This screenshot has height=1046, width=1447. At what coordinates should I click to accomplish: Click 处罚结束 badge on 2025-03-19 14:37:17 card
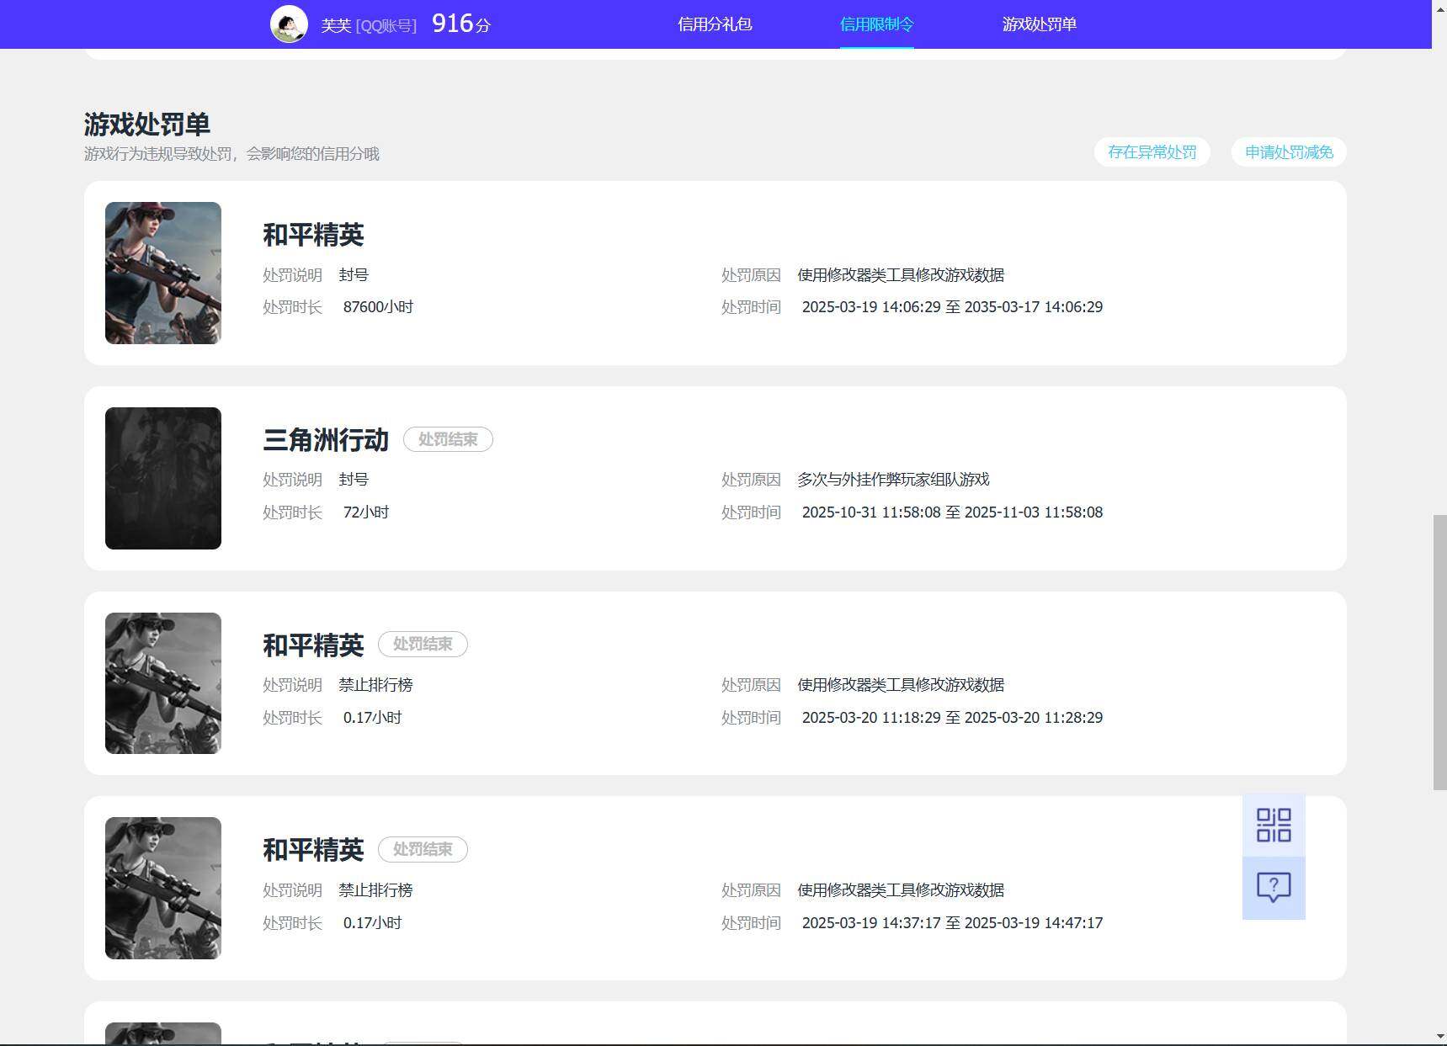tap(423, 849)
